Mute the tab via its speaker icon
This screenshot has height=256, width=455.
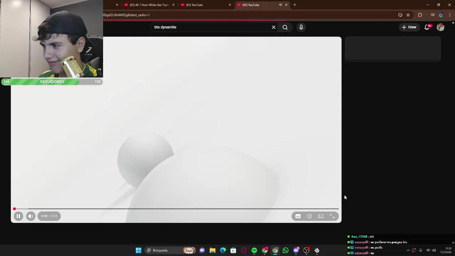(280, 5)
